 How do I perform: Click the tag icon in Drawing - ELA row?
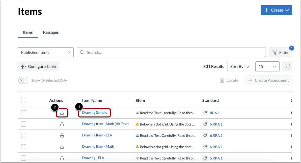(x=205, y=158)
